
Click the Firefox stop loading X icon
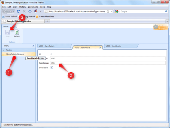tap(24, 11)
